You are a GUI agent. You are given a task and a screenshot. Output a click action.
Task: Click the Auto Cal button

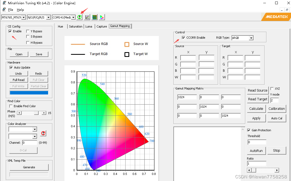[x=277, y=118]
